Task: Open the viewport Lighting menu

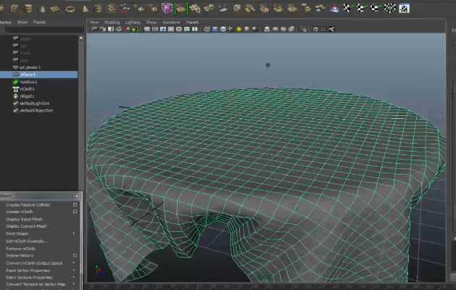Action: (132, 22)
